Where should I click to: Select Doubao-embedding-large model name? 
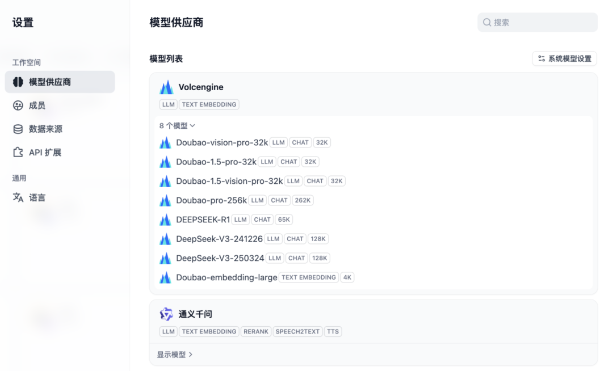click(x=226, y=277)
